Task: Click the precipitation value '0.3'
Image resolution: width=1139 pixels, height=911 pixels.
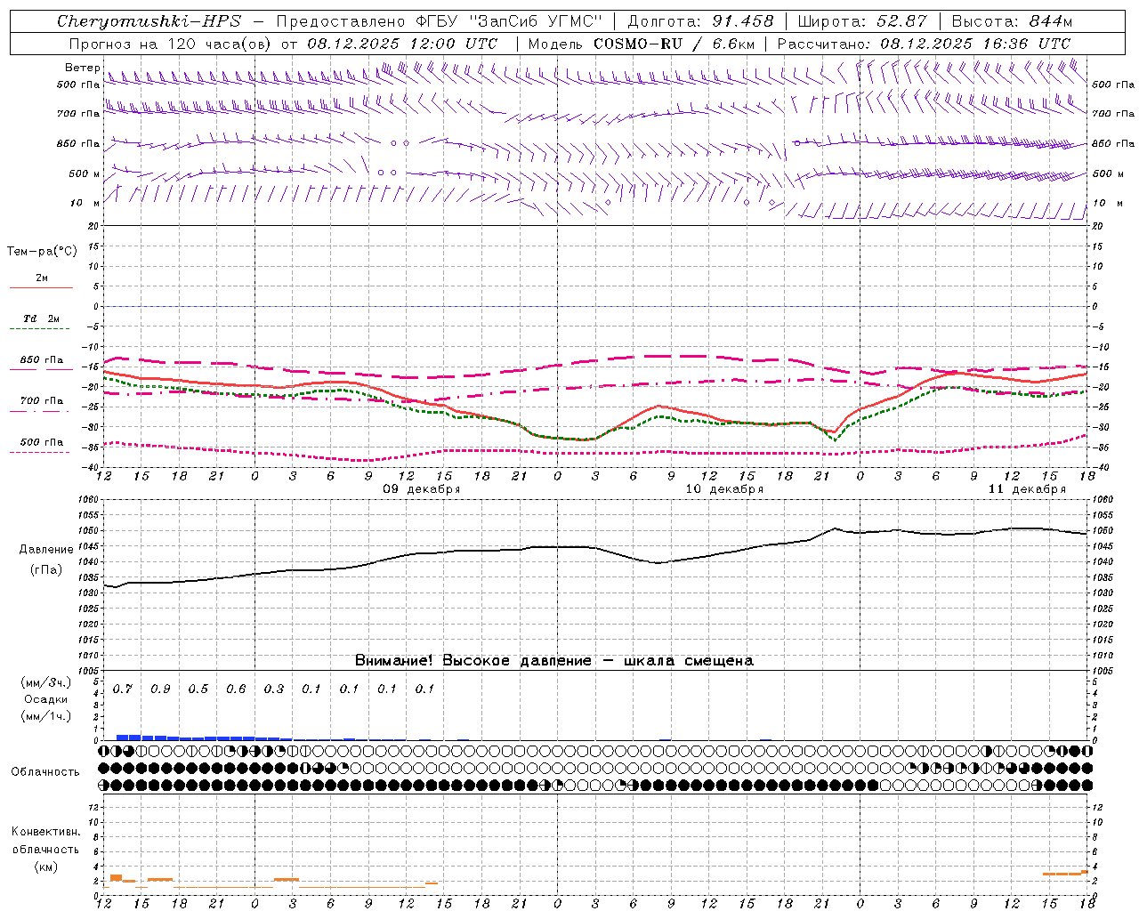Action: click(x=274, y=689)
